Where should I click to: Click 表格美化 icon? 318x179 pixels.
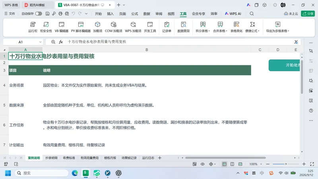pos(236,27)
